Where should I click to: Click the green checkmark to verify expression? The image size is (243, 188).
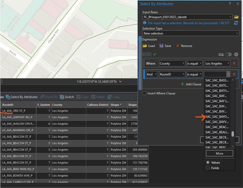click(155, 54)
